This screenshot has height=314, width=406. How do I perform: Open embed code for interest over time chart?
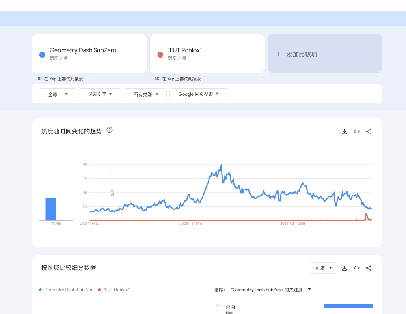(x=356, y=131)
